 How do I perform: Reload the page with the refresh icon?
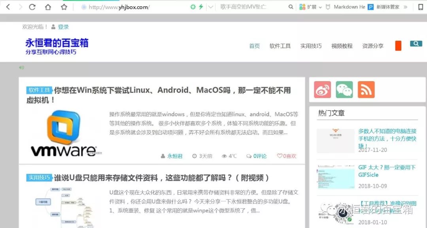click(32, 7)
